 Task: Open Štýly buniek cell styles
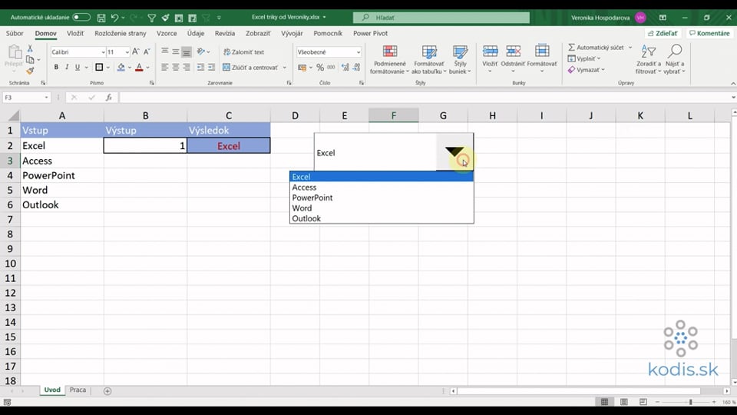pos(460,60)
